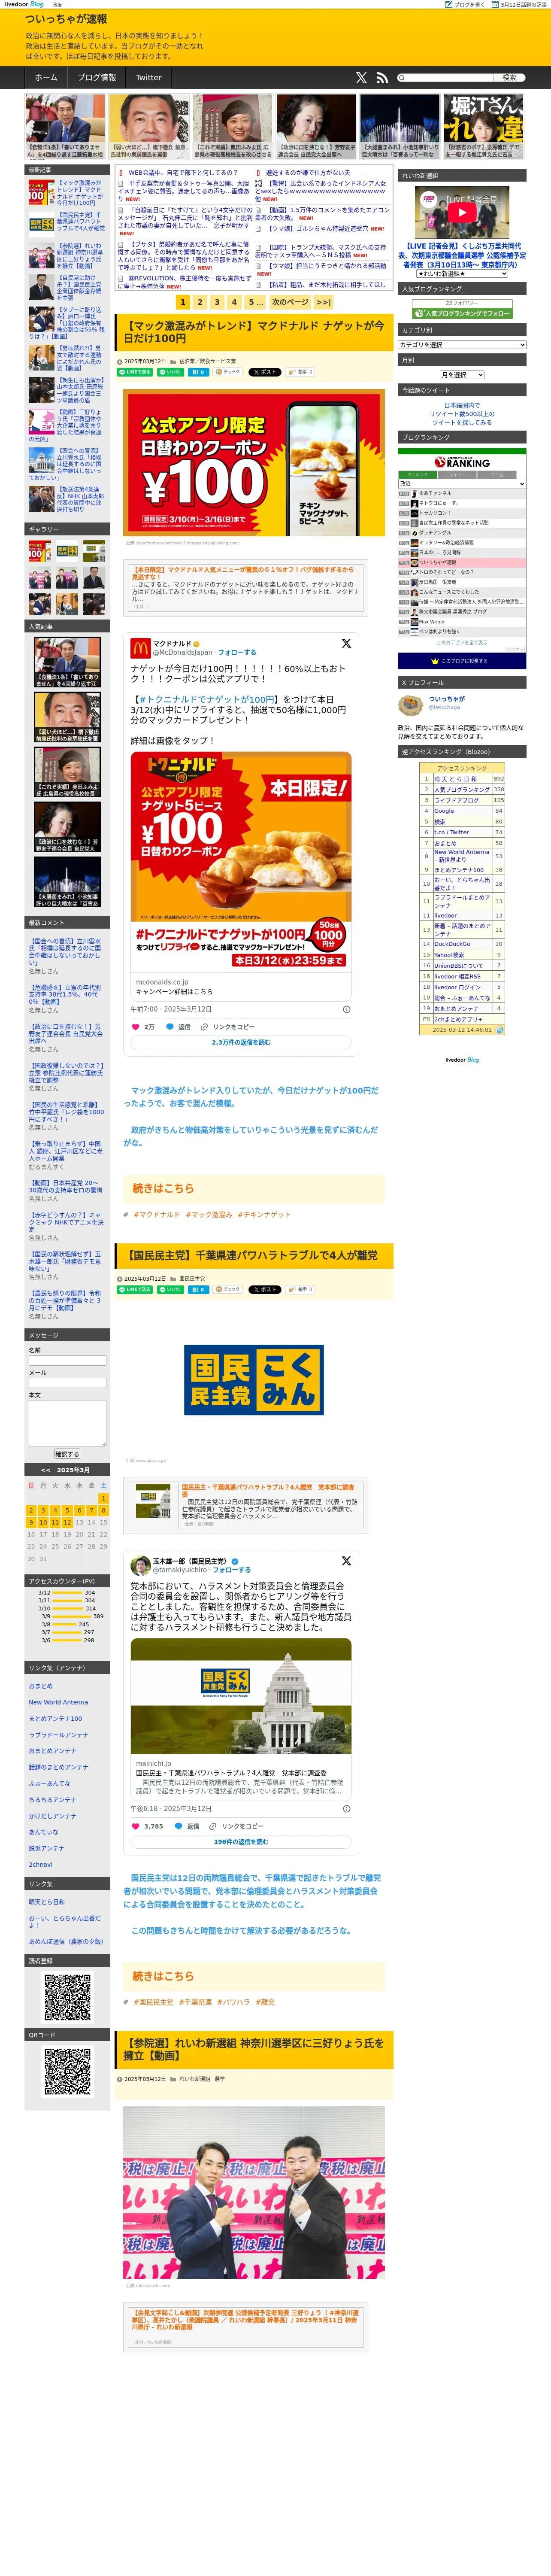
Task: Go to previous month with the << calendar arrow
Action: (x=45, y=1470)
